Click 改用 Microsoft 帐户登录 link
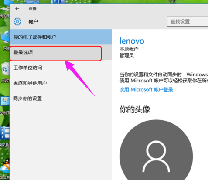The width and height of the screenshot is (222, 180). pos(146,89)
